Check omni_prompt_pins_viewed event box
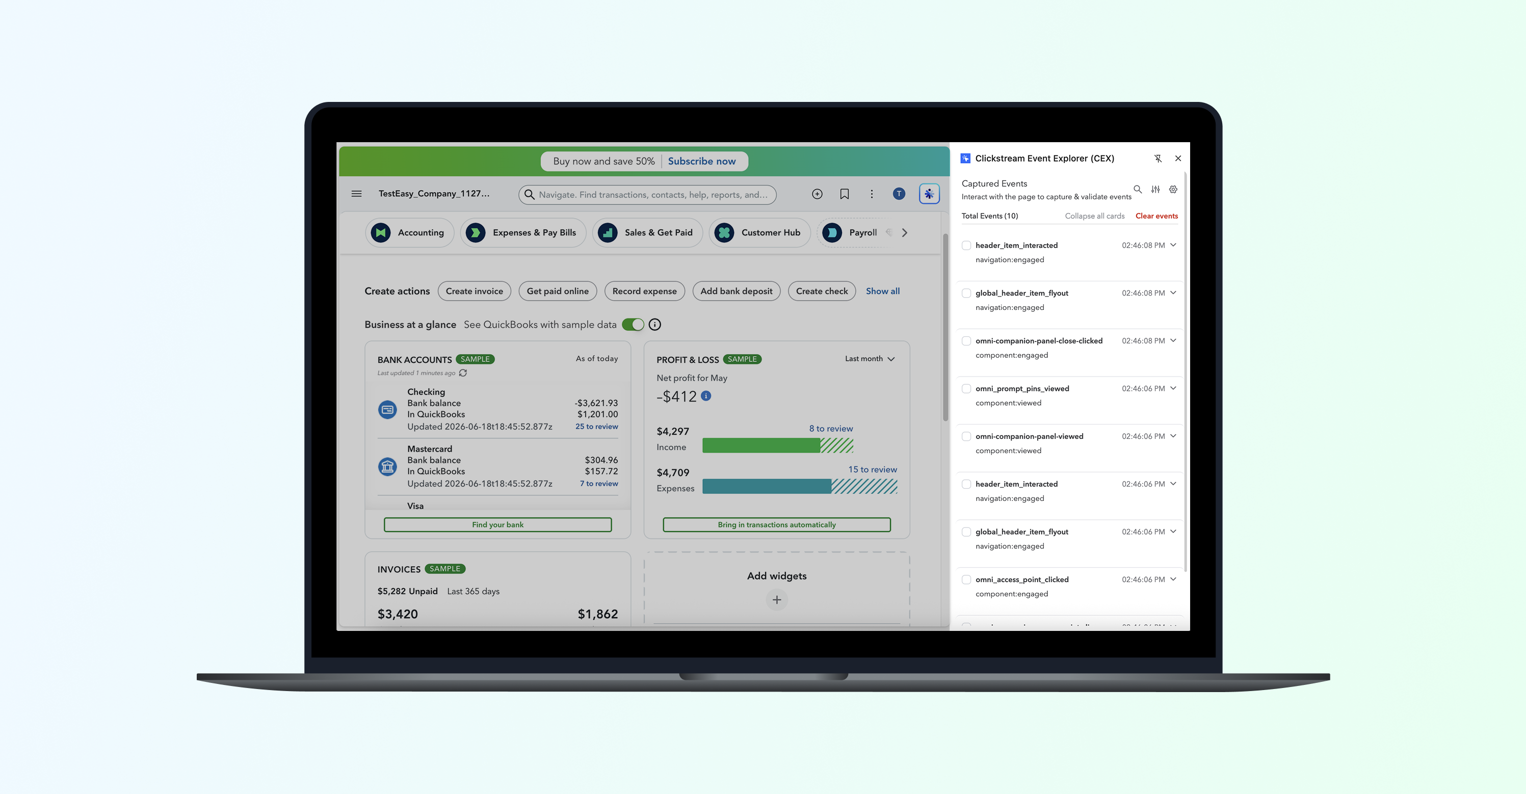1526x794 pixels. coord(966,389)
